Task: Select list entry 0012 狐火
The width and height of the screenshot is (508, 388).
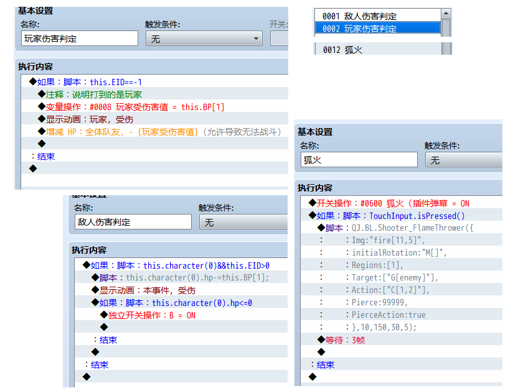Action: coord(378,50)
